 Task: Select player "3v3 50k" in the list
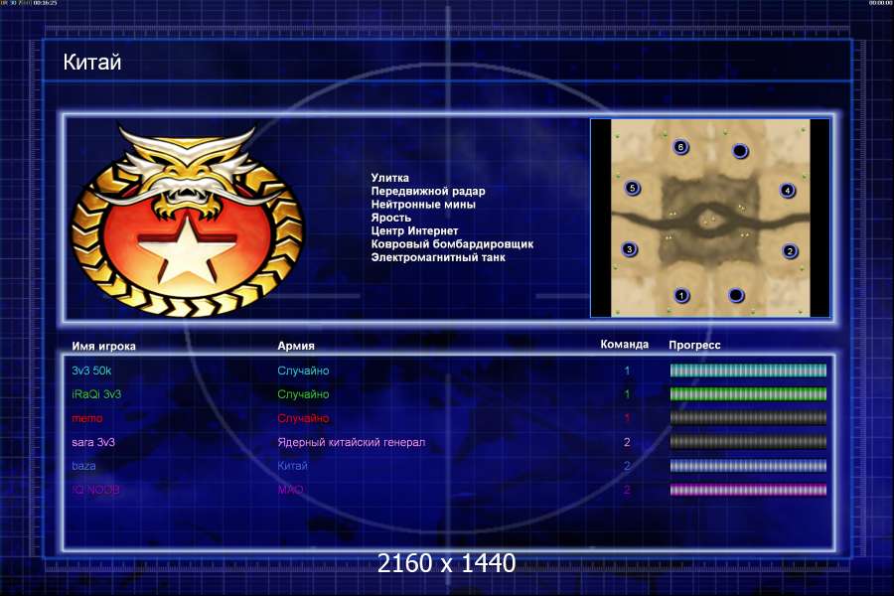(91, 371)
